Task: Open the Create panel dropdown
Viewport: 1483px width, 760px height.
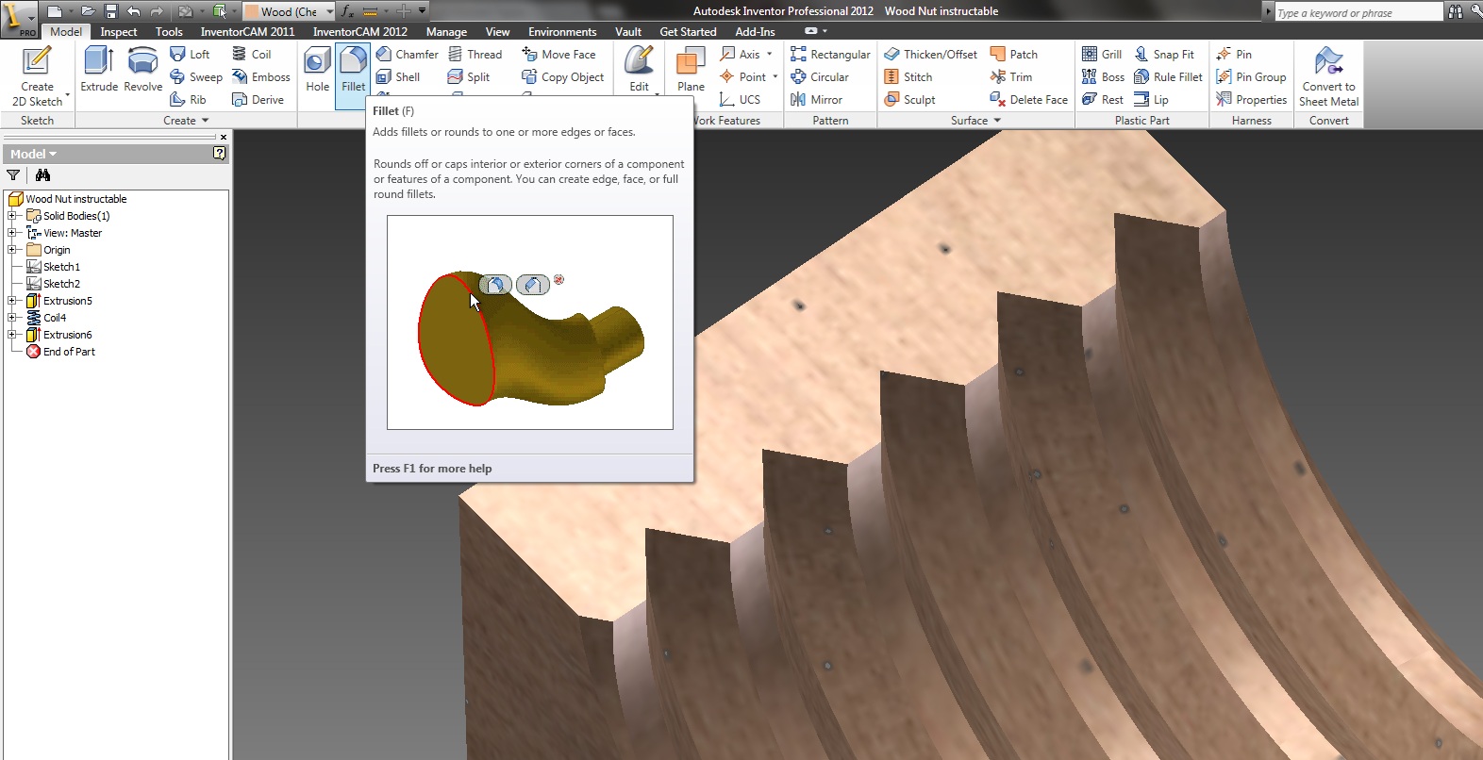Action: tap(186, 121)
